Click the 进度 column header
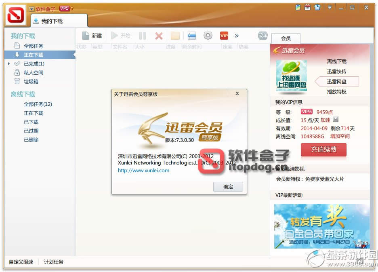The width and height of the screenshot is (378, 272). click(x=171, y=47)
